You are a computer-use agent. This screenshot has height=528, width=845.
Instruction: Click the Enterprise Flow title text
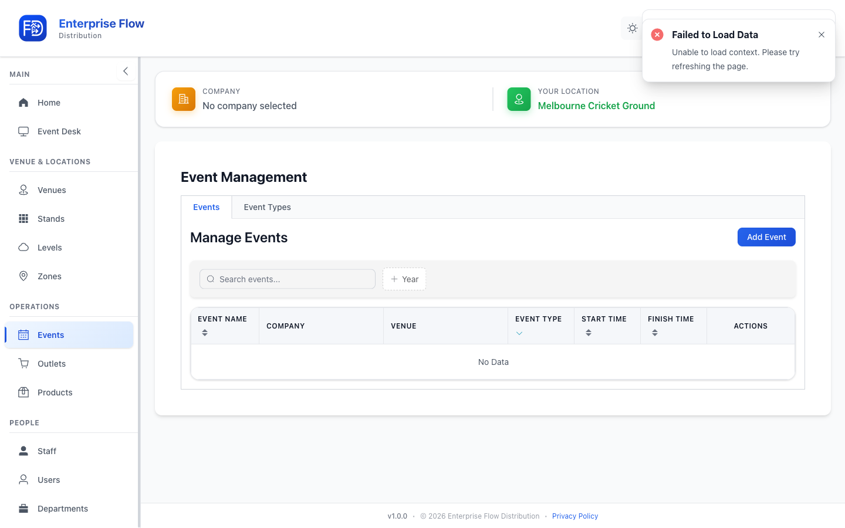[102, 23]
